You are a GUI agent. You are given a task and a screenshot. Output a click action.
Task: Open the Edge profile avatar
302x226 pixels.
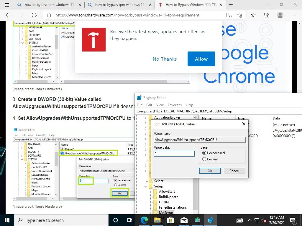[280, 15]
